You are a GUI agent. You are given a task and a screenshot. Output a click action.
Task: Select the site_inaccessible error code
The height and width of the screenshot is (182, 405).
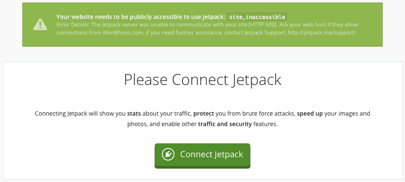257,17
